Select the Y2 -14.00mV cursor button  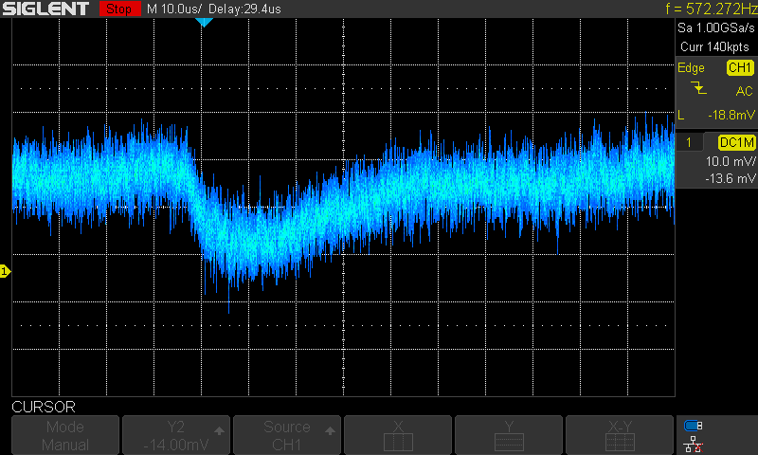click(176, 435)
